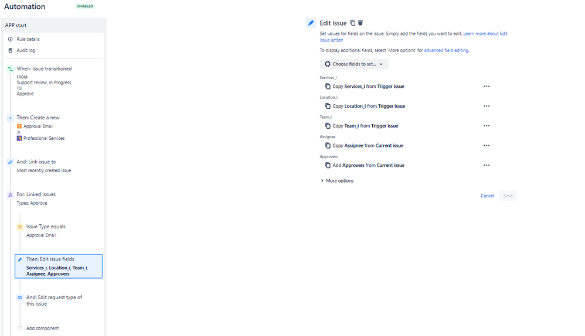585x336 pixels.
Task: Click Most recently created issue text
Action: click(x=43, y=170)
